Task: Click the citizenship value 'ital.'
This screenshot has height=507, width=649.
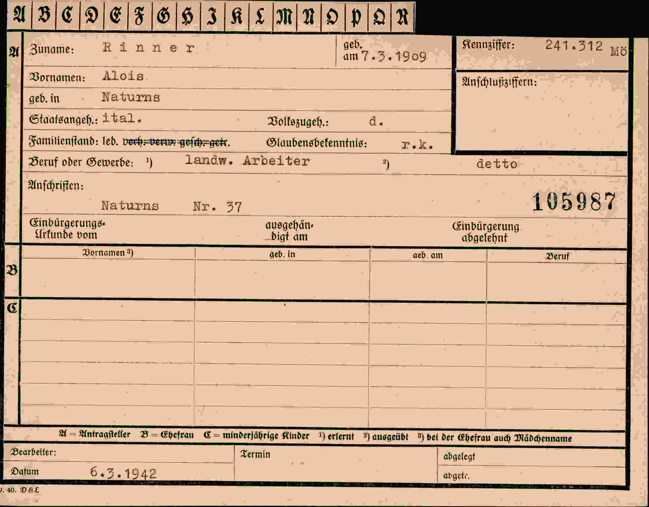Action: pos(122,118)
